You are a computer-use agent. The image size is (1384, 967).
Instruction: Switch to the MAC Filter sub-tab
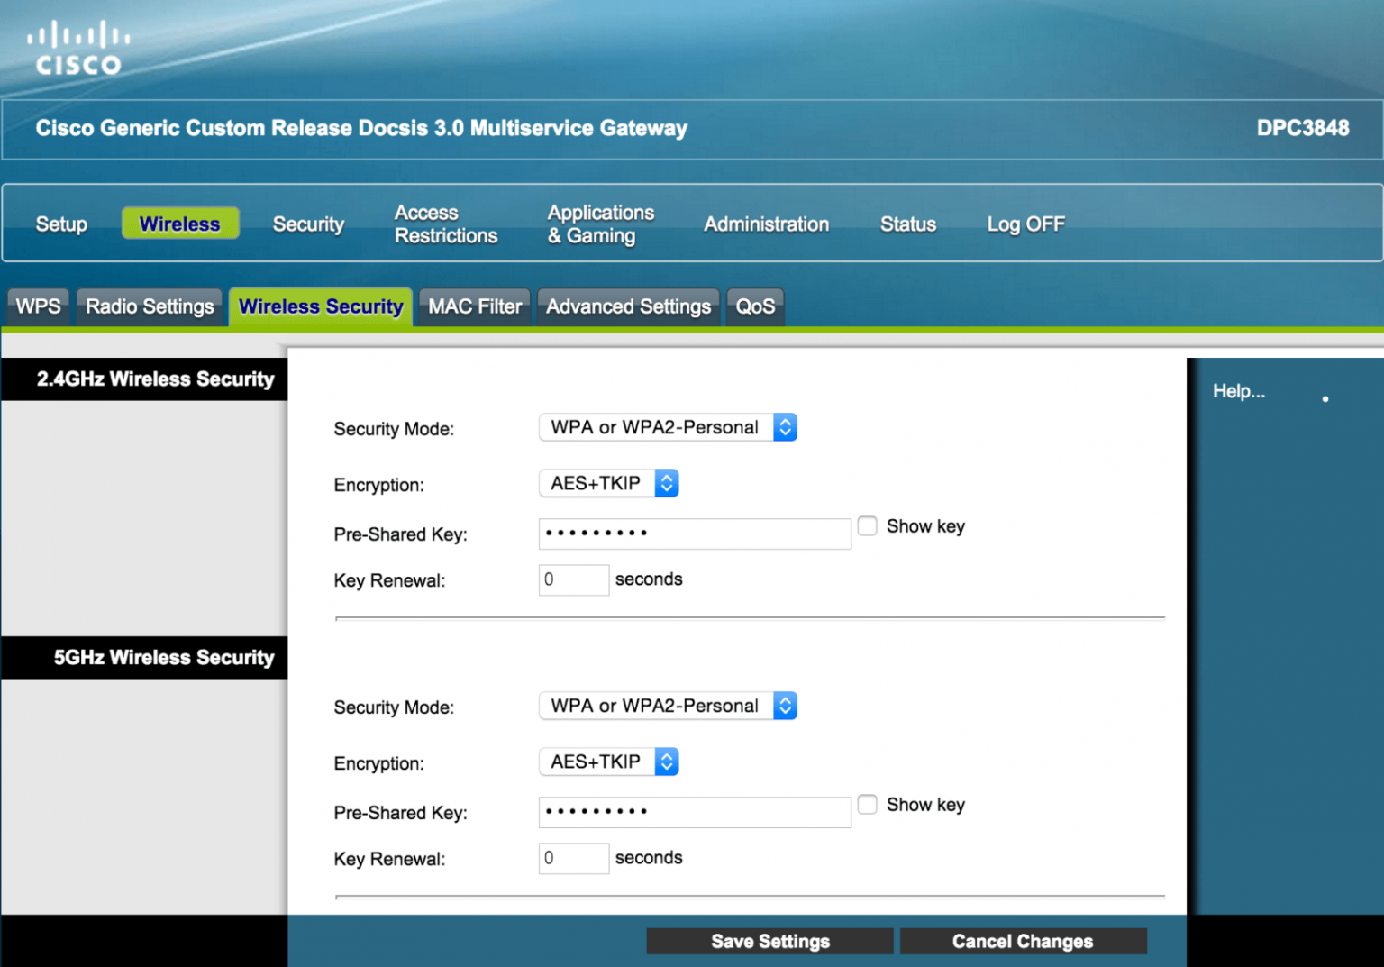pyautogui.click(x=473, y=306)
